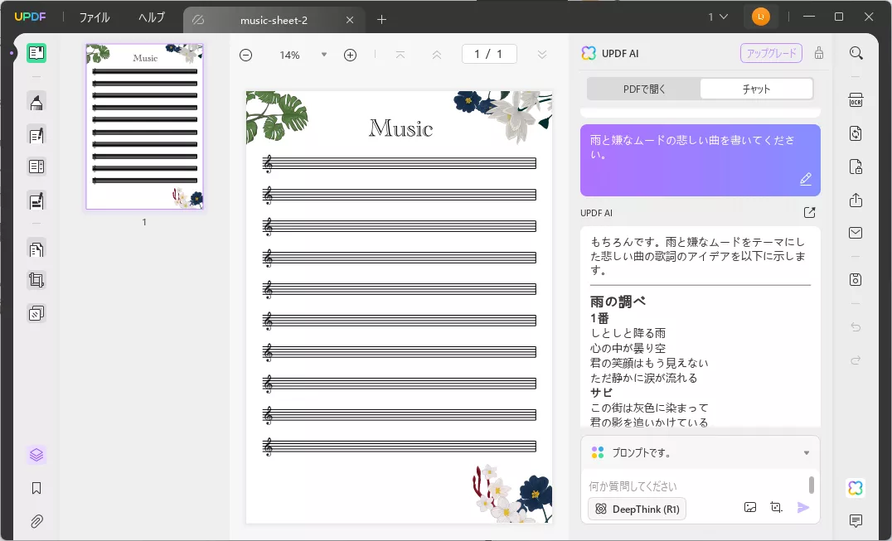
Task: Redo the last action
Action: [856, 360]
